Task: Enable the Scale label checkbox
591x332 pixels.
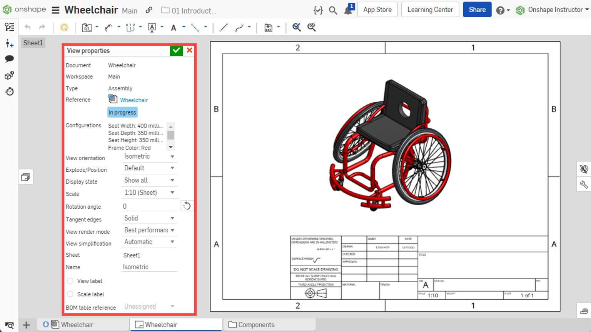Action: (70, 294)
